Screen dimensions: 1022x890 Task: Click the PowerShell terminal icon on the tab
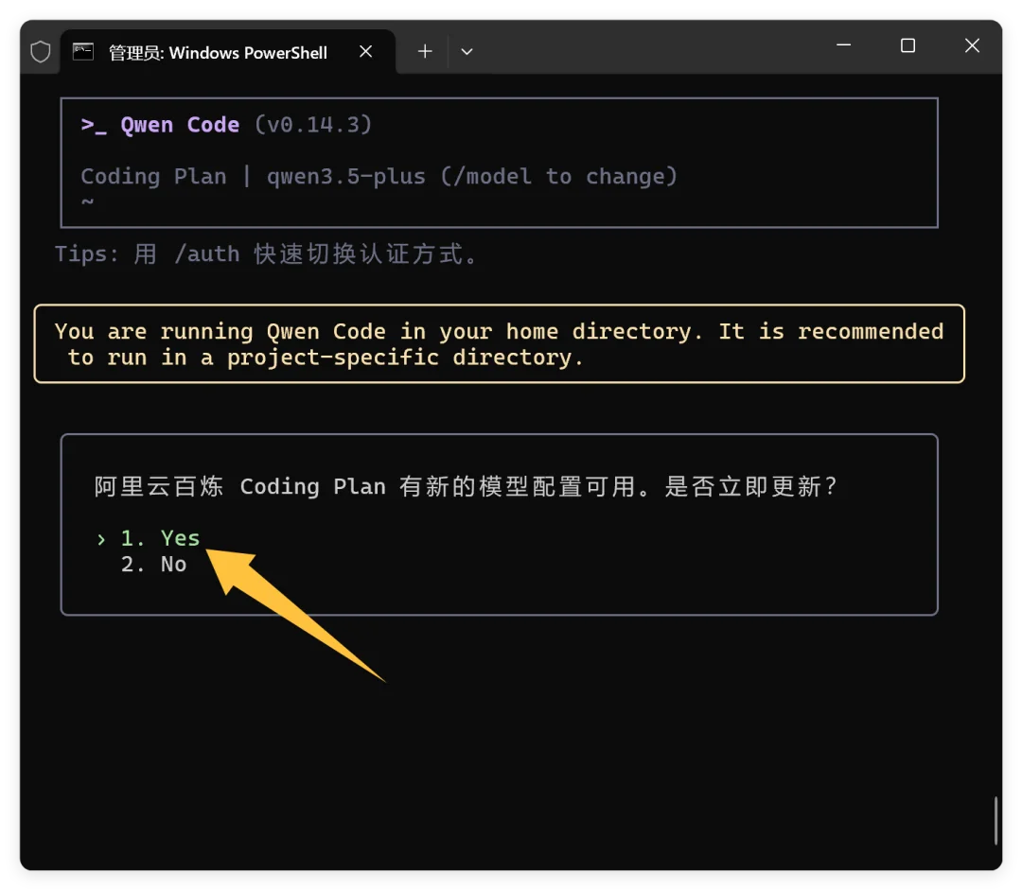(x=83, y=51)
